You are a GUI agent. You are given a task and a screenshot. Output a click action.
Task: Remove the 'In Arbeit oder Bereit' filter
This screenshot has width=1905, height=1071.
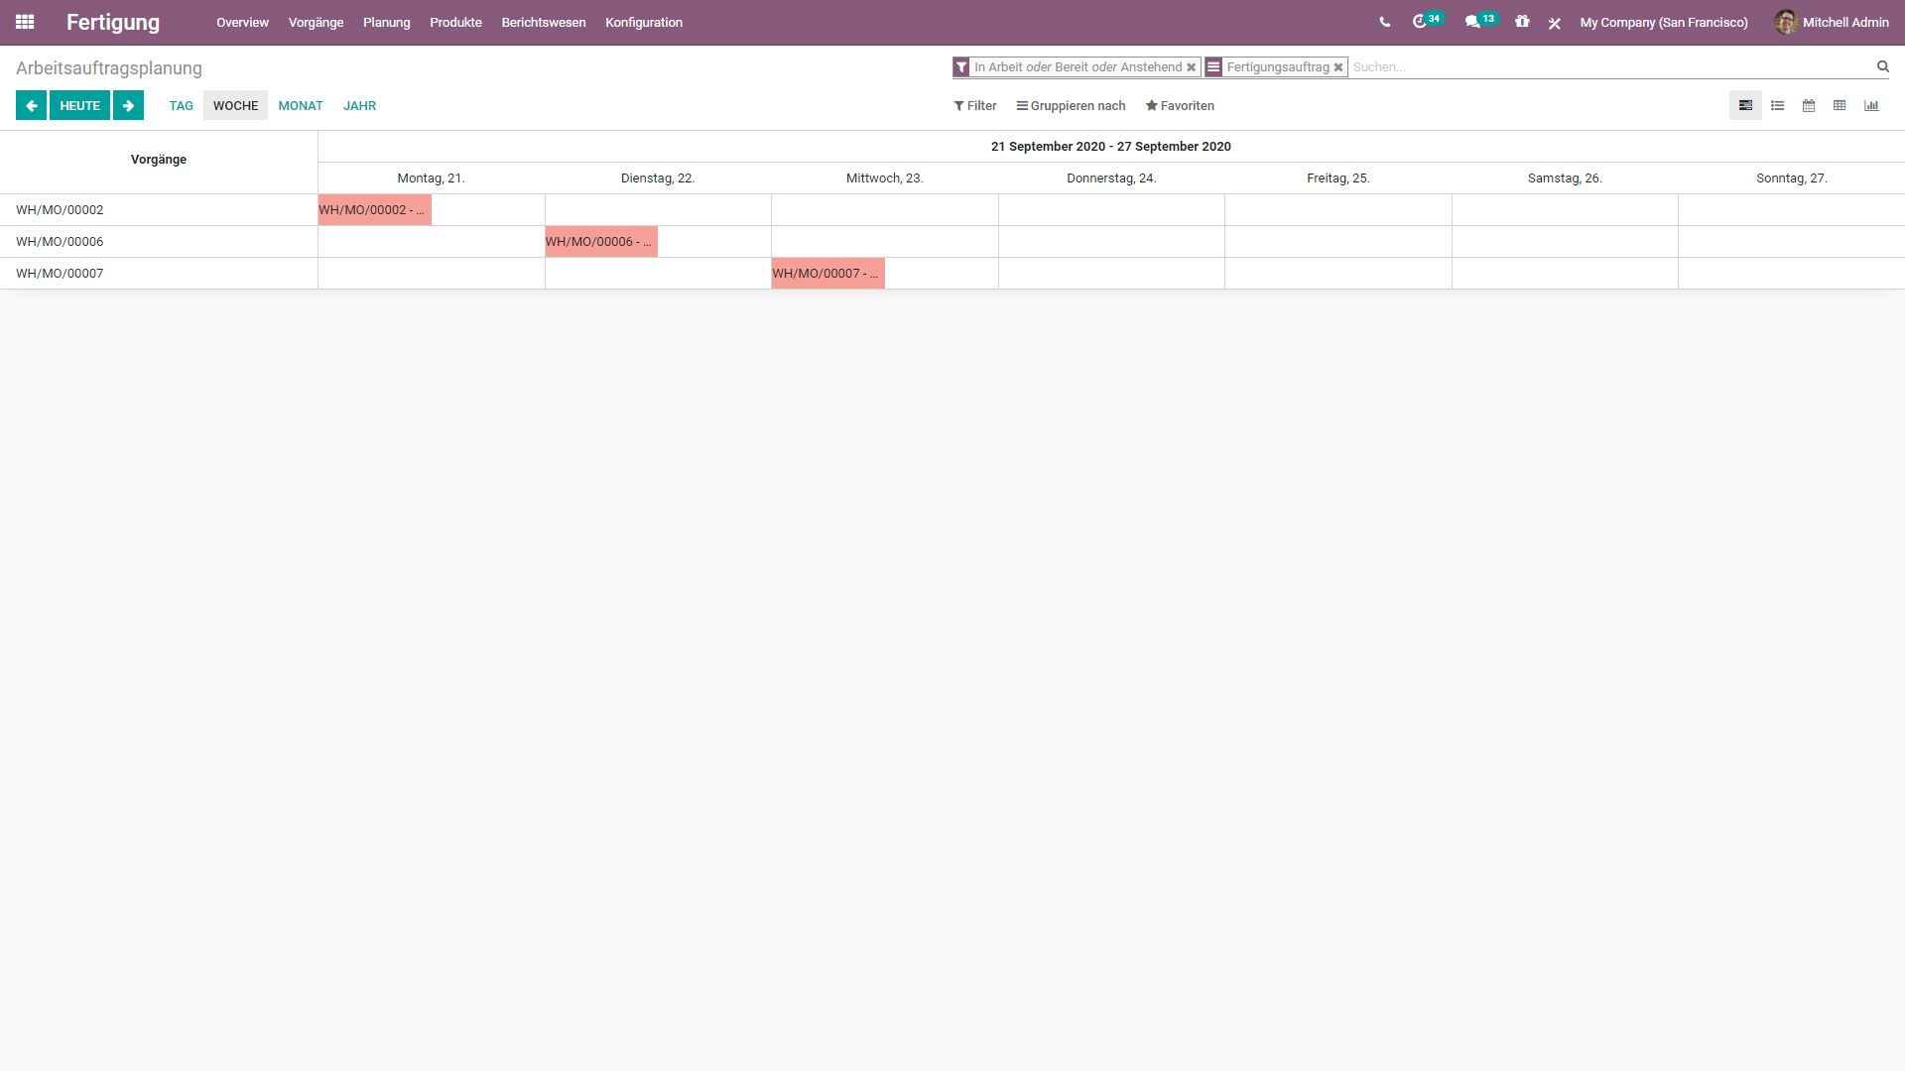click(x=1192, y=67)
